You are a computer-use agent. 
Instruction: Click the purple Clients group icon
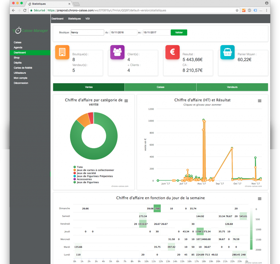click(x=117, y=52)
